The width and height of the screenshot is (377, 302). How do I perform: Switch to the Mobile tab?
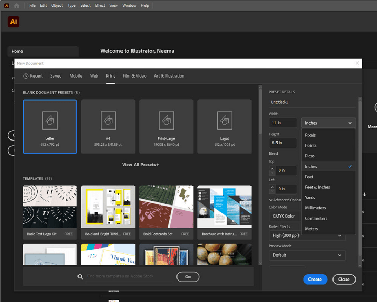76,76
